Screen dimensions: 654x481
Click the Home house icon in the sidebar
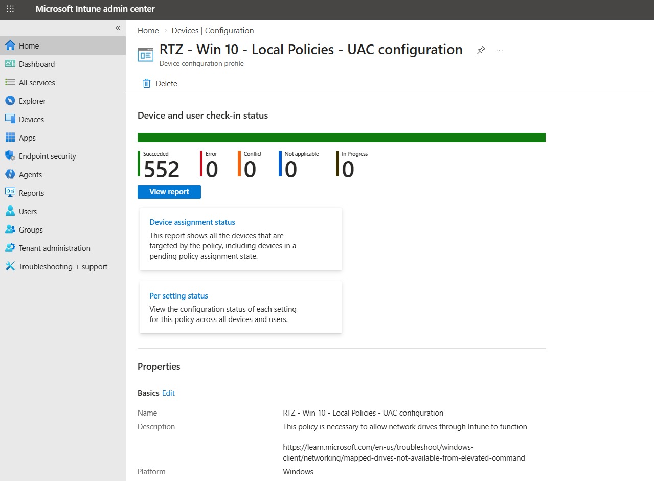coord(10,45)
